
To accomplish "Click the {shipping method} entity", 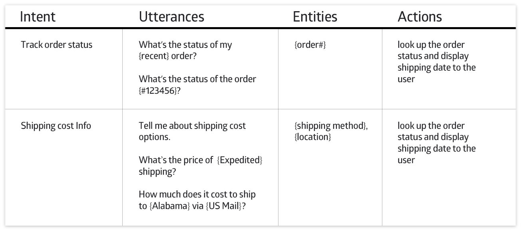I will point(330,126).
